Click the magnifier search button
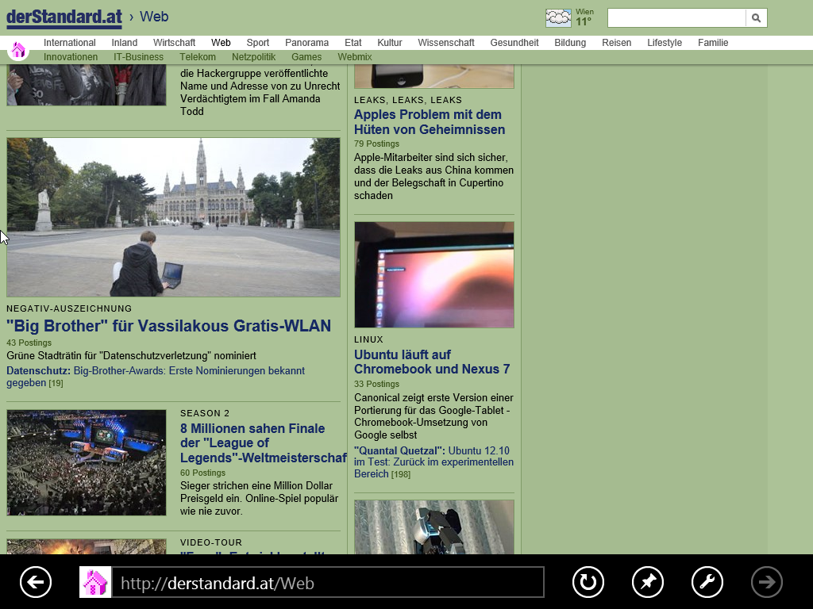813x609 pixels. tap(756, 18)
